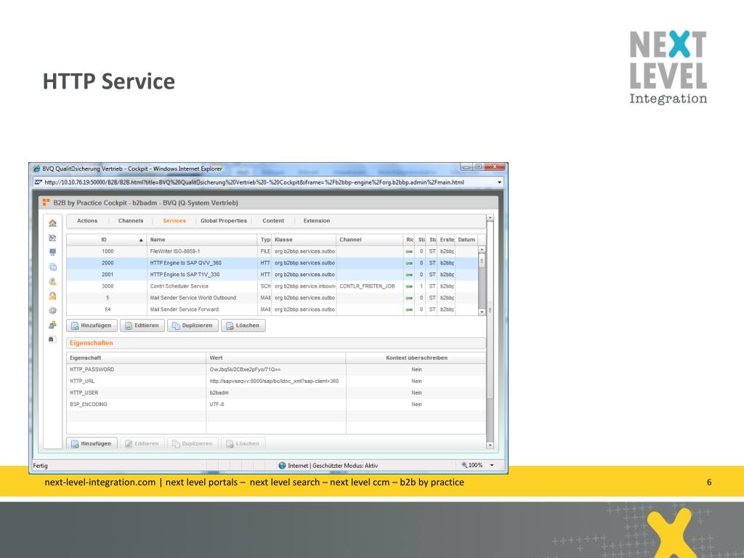The image size is (744, 558).
Task: Click the Internet Explorer icon in title bar
Action: [36, 169]
